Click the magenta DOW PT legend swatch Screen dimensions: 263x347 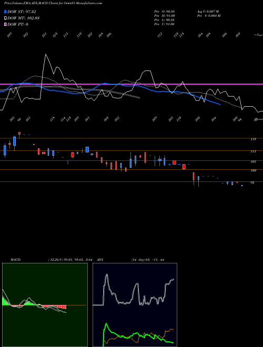pos(5,24)
